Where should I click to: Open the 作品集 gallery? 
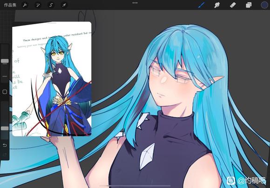click(x=10, y=5)
